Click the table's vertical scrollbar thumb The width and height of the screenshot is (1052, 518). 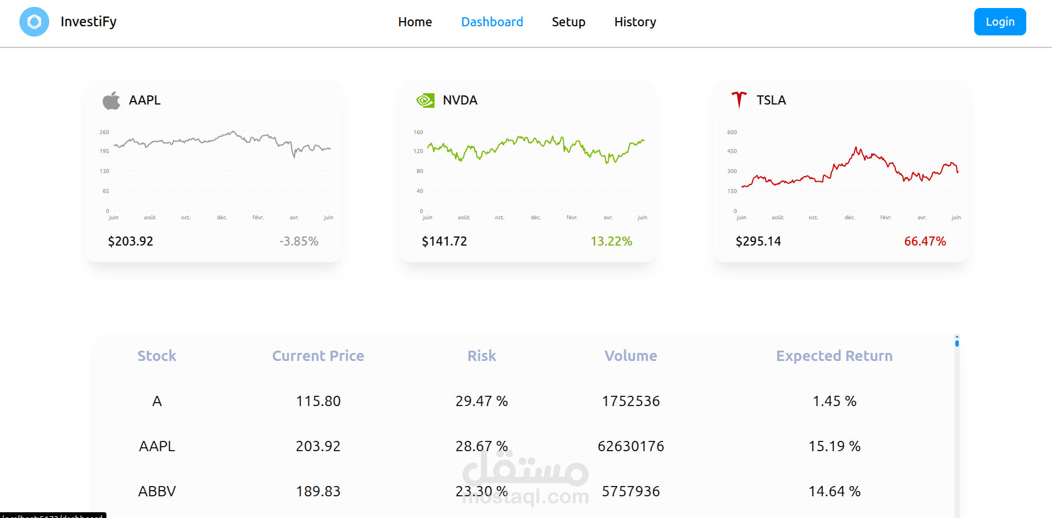click(957, 342)
